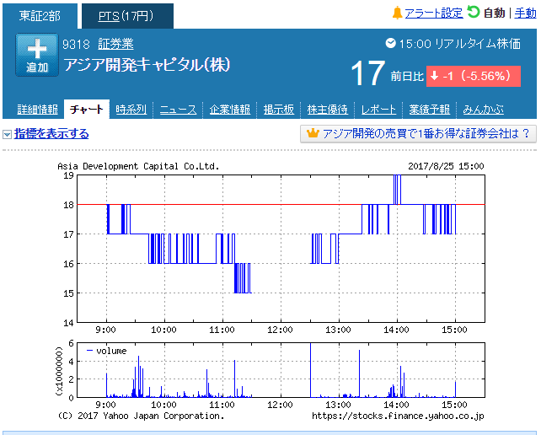Open the 詳細情報 tab

38,110
